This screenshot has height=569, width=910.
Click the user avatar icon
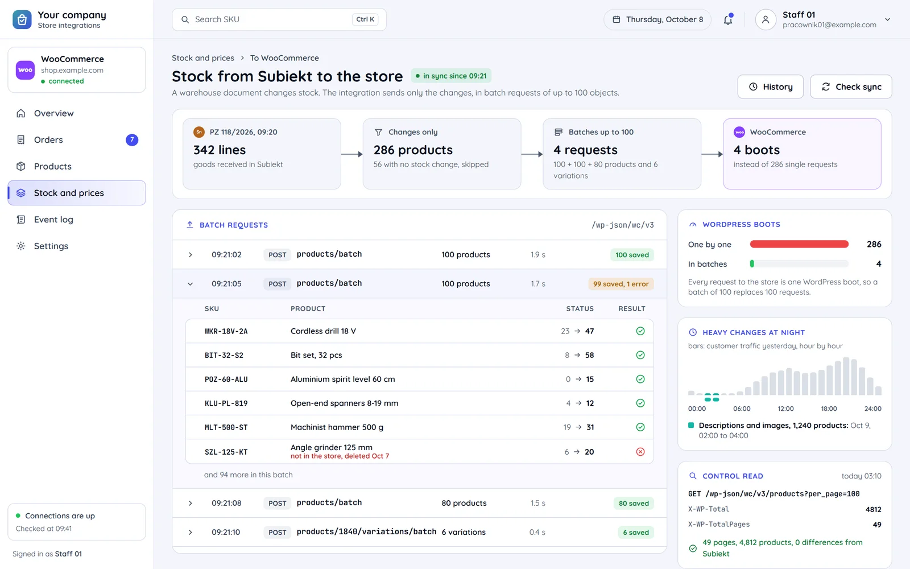(766, 19)
